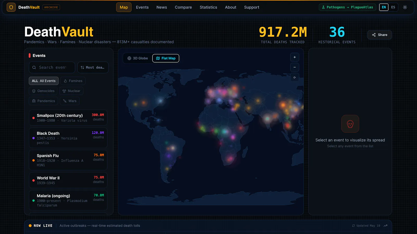This screenshot has width=417, height=234.
Task: Select the World War II event card
Action: point(68,180)
